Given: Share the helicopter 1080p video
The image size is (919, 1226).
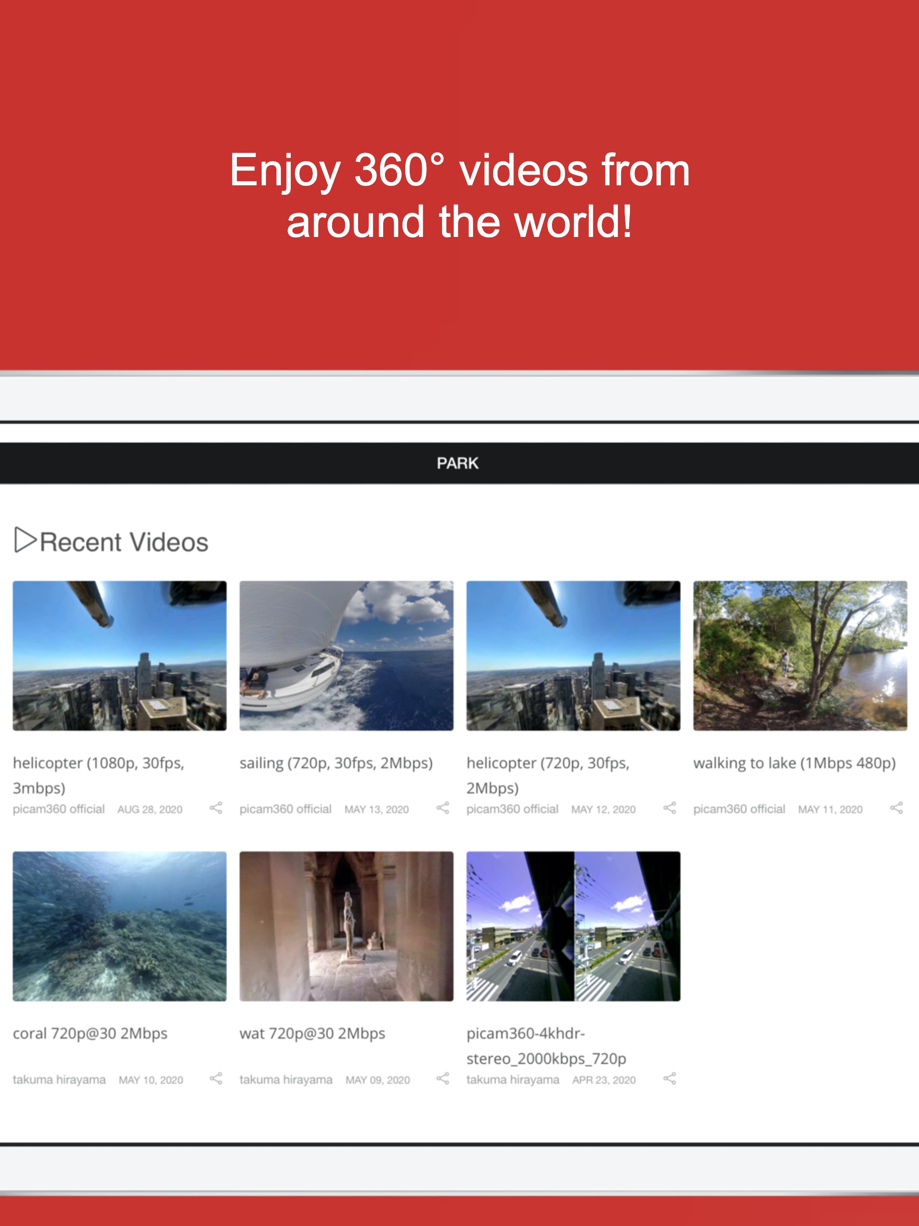Looking at the screenshot, I should [216, 808].
